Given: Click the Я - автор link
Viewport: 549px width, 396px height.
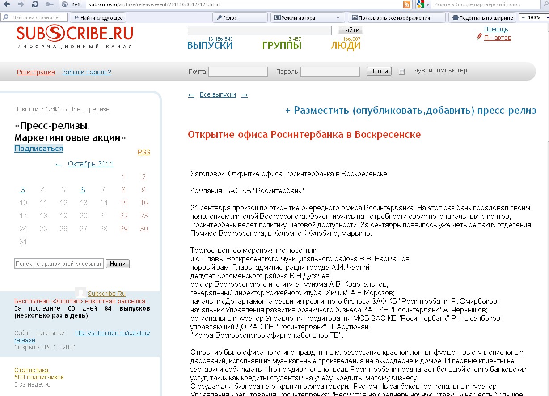Looking at the screenshot, I should (x=498, y=38).
